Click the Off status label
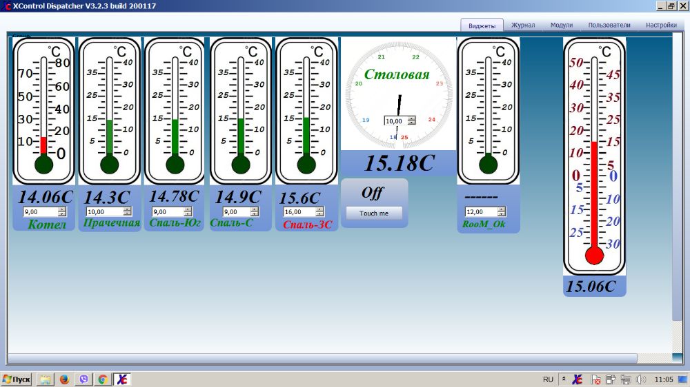The height and width of the screenshot is (387, 690). click(373, 192)
